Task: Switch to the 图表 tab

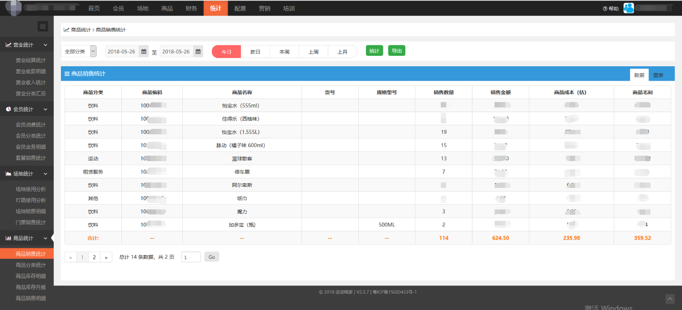Action: [x=658, y=75]
